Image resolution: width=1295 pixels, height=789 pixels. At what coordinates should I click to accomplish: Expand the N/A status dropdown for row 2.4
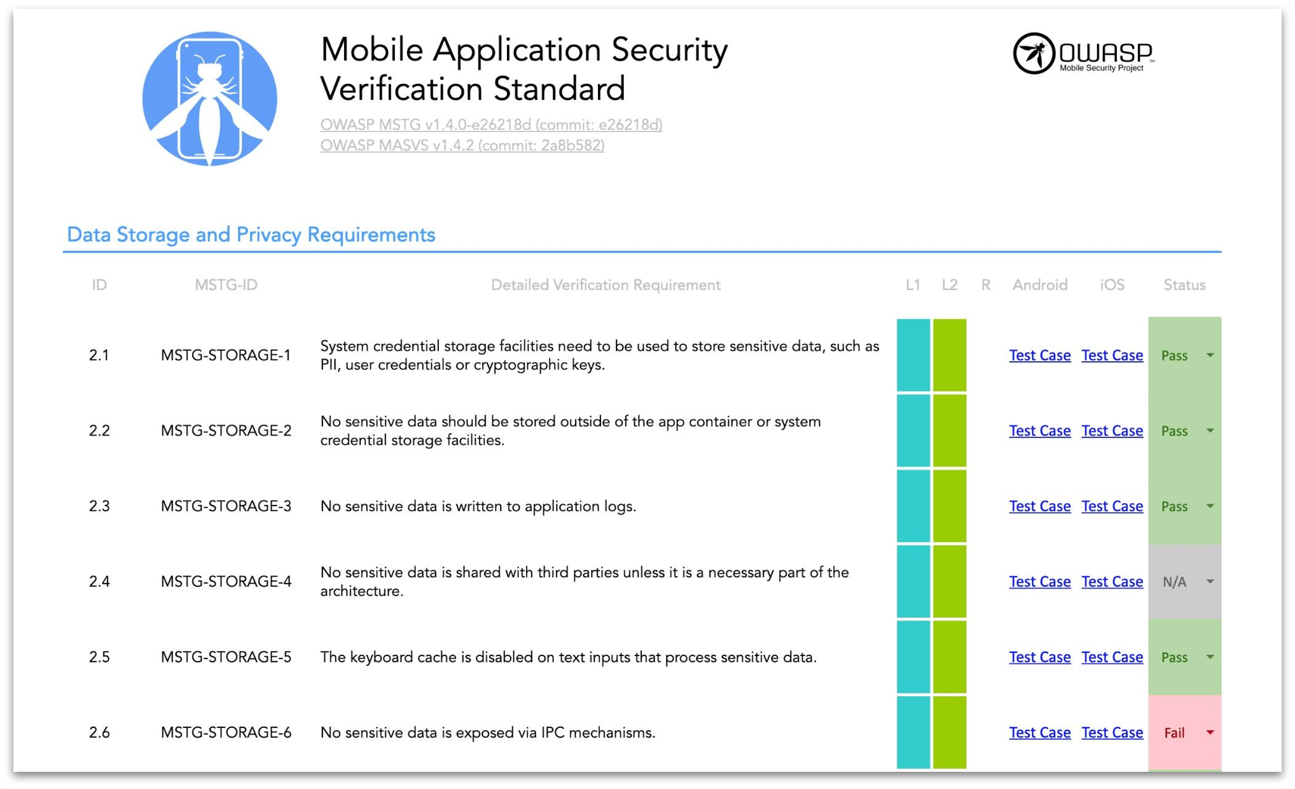(x=1210, y=582)
